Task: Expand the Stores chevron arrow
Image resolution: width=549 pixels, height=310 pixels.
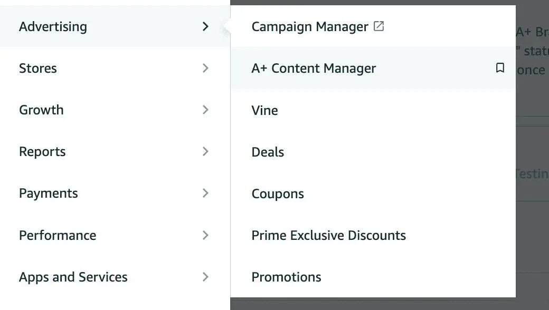Action: (206, 68)
